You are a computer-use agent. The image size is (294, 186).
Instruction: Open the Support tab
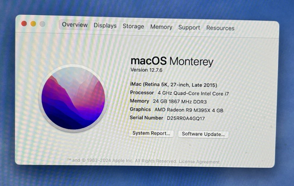189,27
